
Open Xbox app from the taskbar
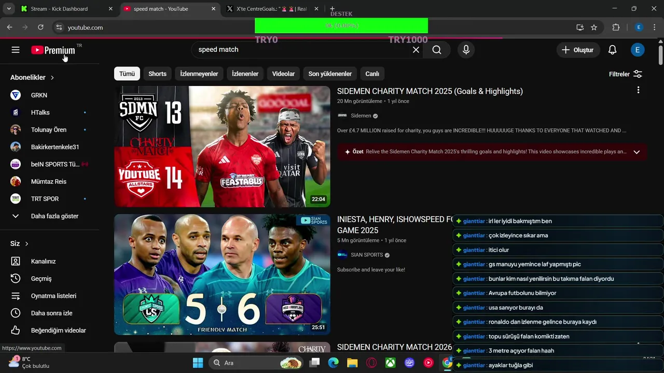coord(391,363)
